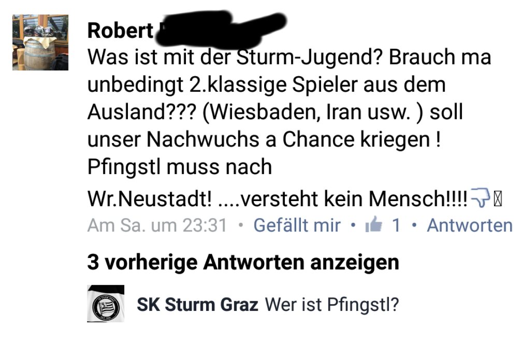
Task: Click the thumbs-up icon beside the like count
Action: pos(374,224)
